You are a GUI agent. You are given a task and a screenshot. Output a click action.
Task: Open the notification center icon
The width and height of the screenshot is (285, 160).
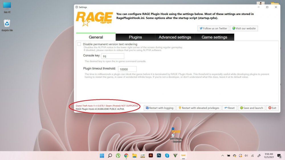(x=279, y=156)
